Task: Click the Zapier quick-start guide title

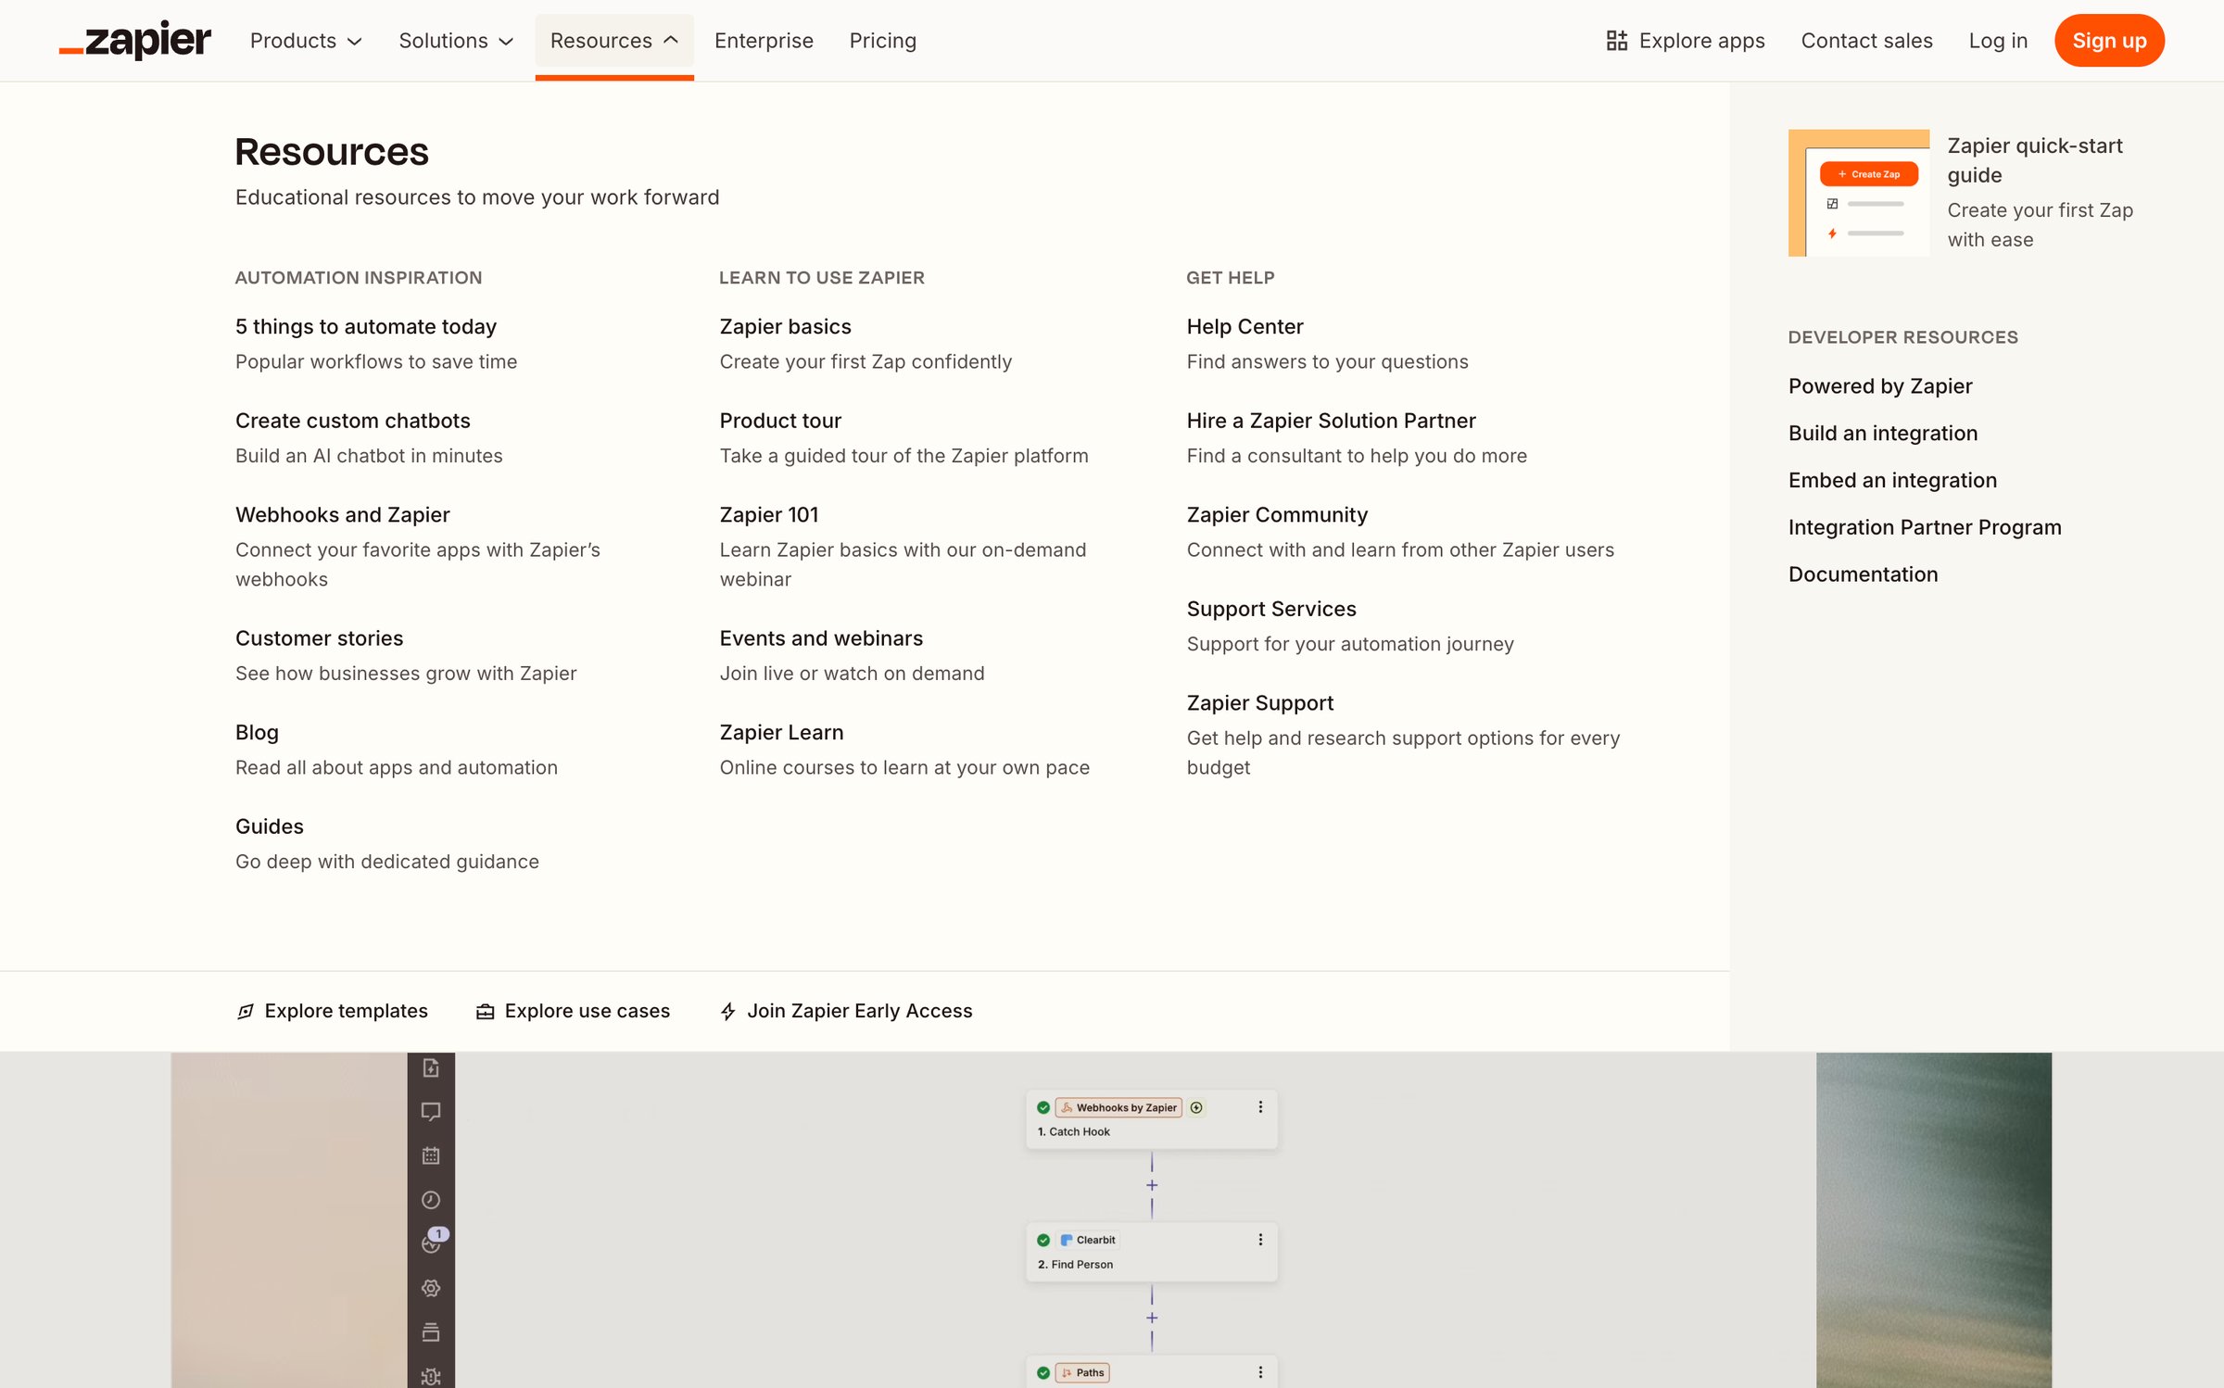Action: point(2035,160)
